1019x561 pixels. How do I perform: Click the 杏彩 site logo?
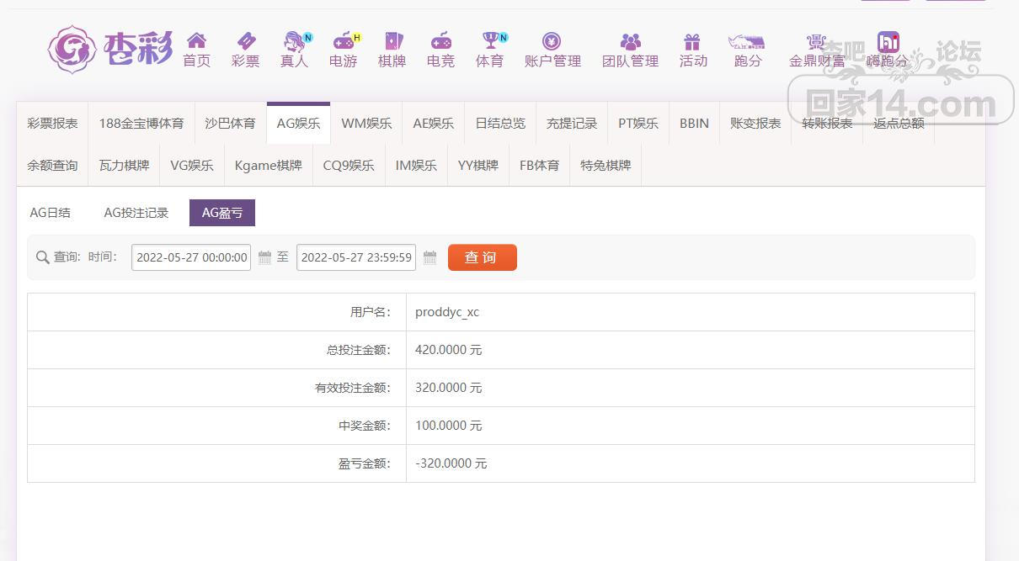pyautogui.click(x=109, y=49)
